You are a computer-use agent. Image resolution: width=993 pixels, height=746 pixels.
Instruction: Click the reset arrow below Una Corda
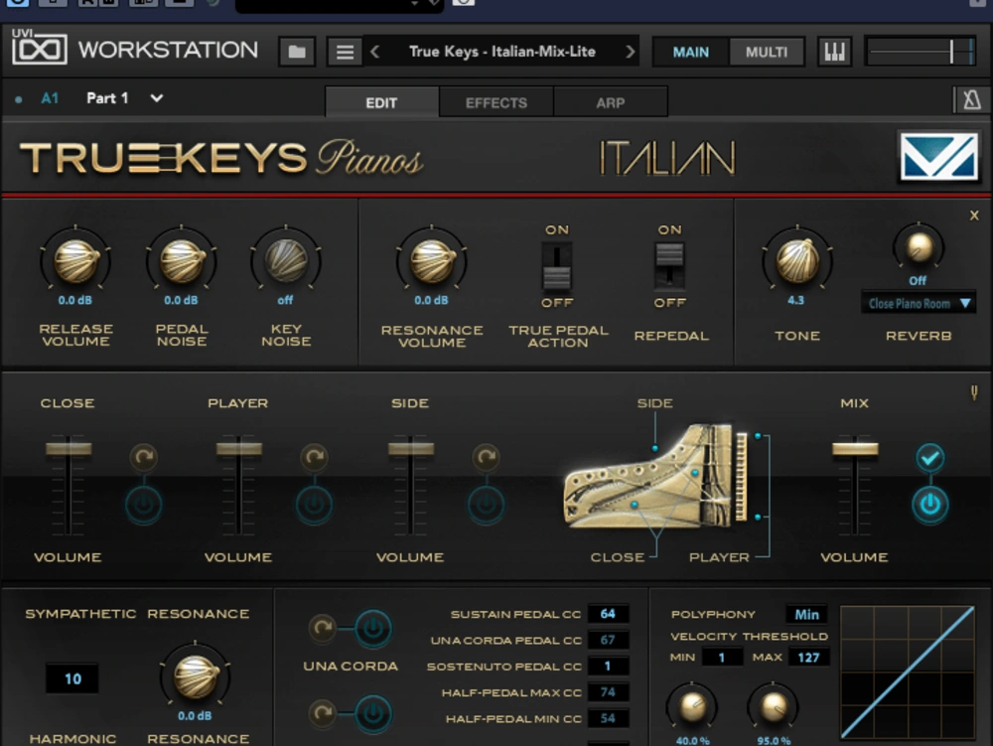[x=323, y=713]
